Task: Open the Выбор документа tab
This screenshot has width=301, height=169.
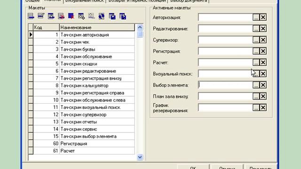Action: click(189, 1)
